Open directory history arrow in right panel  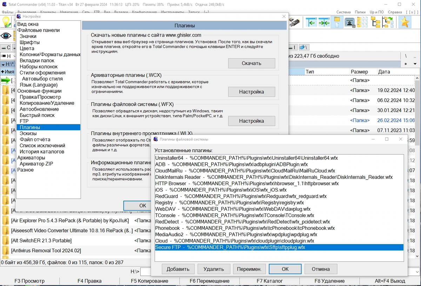(x=415, y=64)
